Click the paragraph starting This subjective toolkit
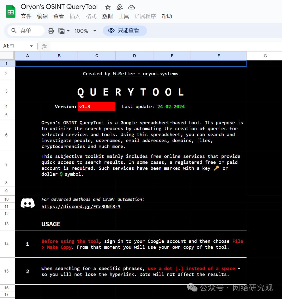This screenshot has height=299, width=282. click(x=141, y=165)
